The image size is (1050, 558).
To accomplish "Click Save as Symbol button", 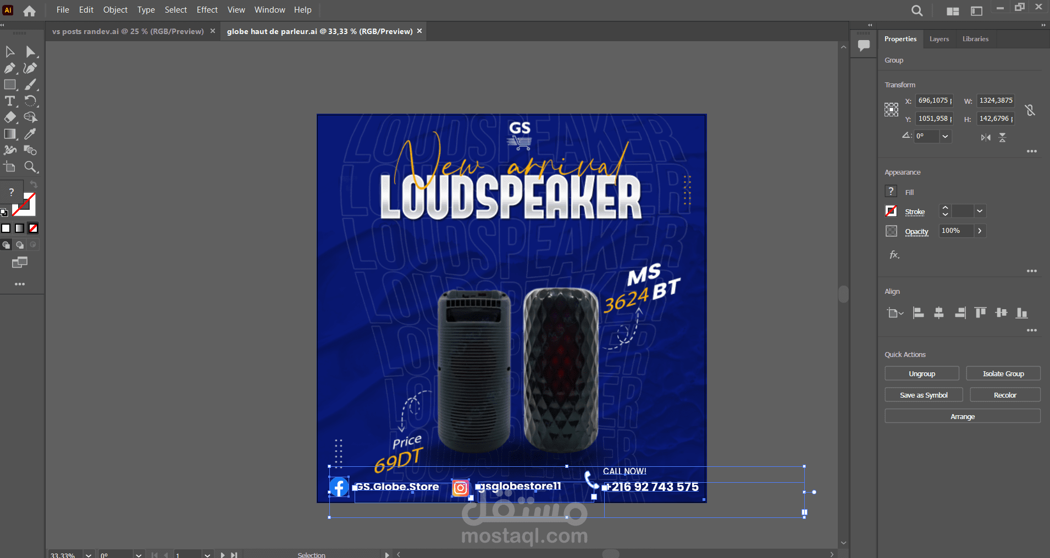I will [x=924, y=395].
